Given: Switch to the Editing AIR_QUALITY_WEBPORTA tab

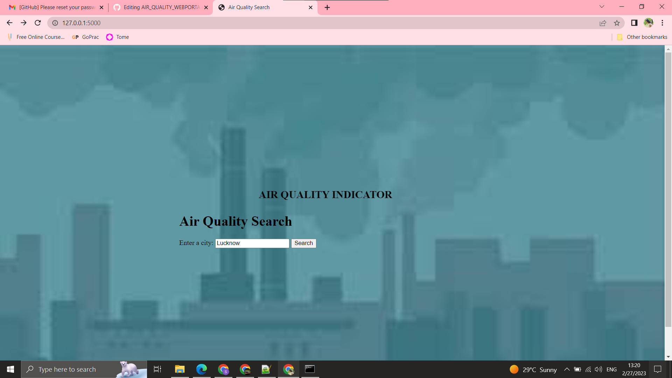Looking at the screenshot, I should 159,7.
